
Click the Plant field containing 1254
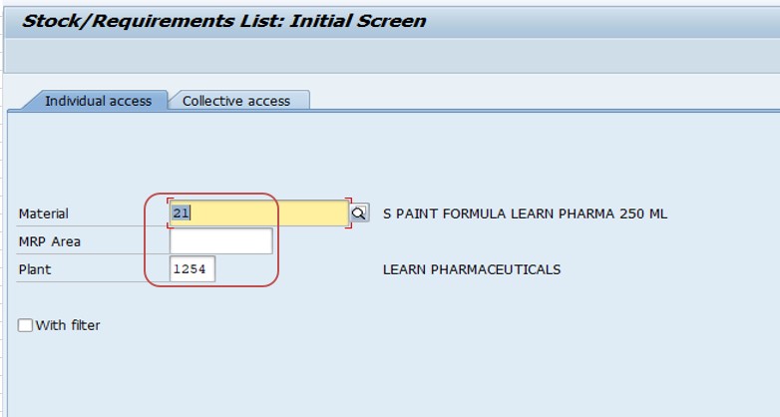point(193,269)
